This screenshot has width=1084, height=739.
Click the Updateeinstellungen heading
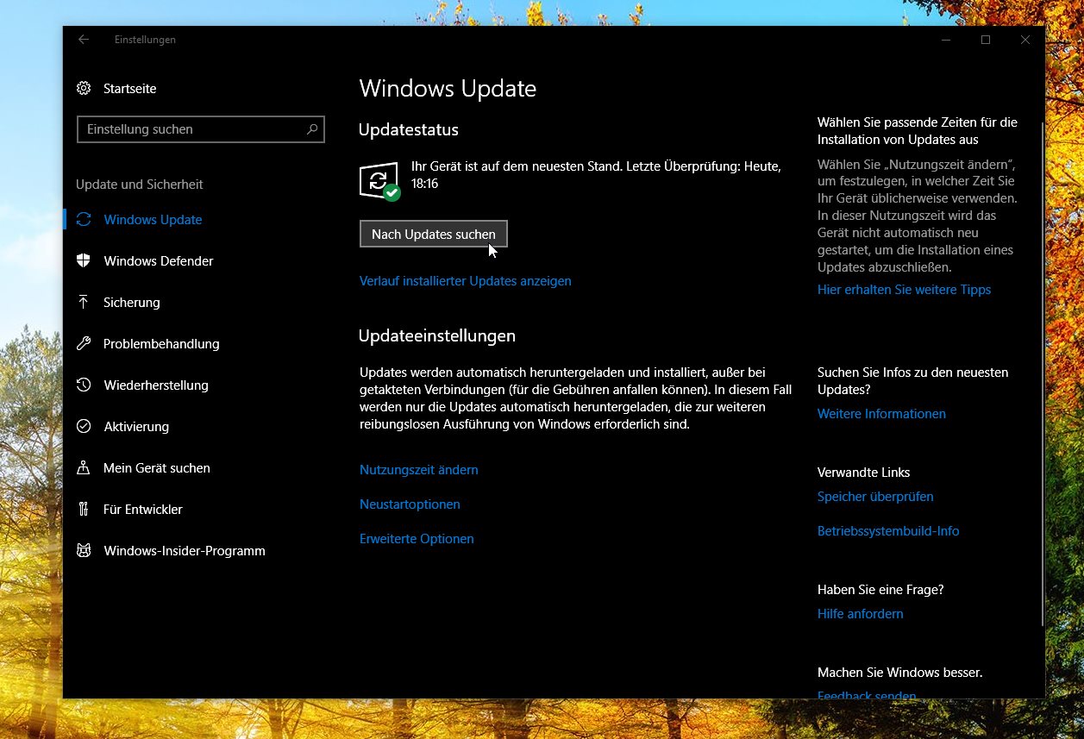click(437, 336)
